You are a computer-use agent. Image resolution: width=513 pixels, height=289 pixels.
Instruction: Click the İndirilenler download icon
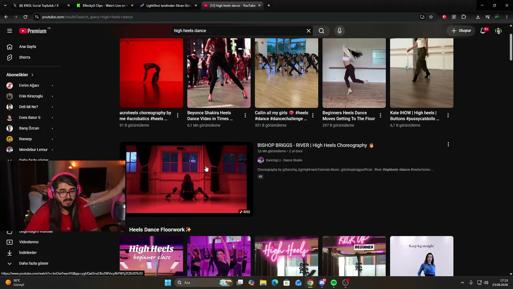[x=10, y=253]
